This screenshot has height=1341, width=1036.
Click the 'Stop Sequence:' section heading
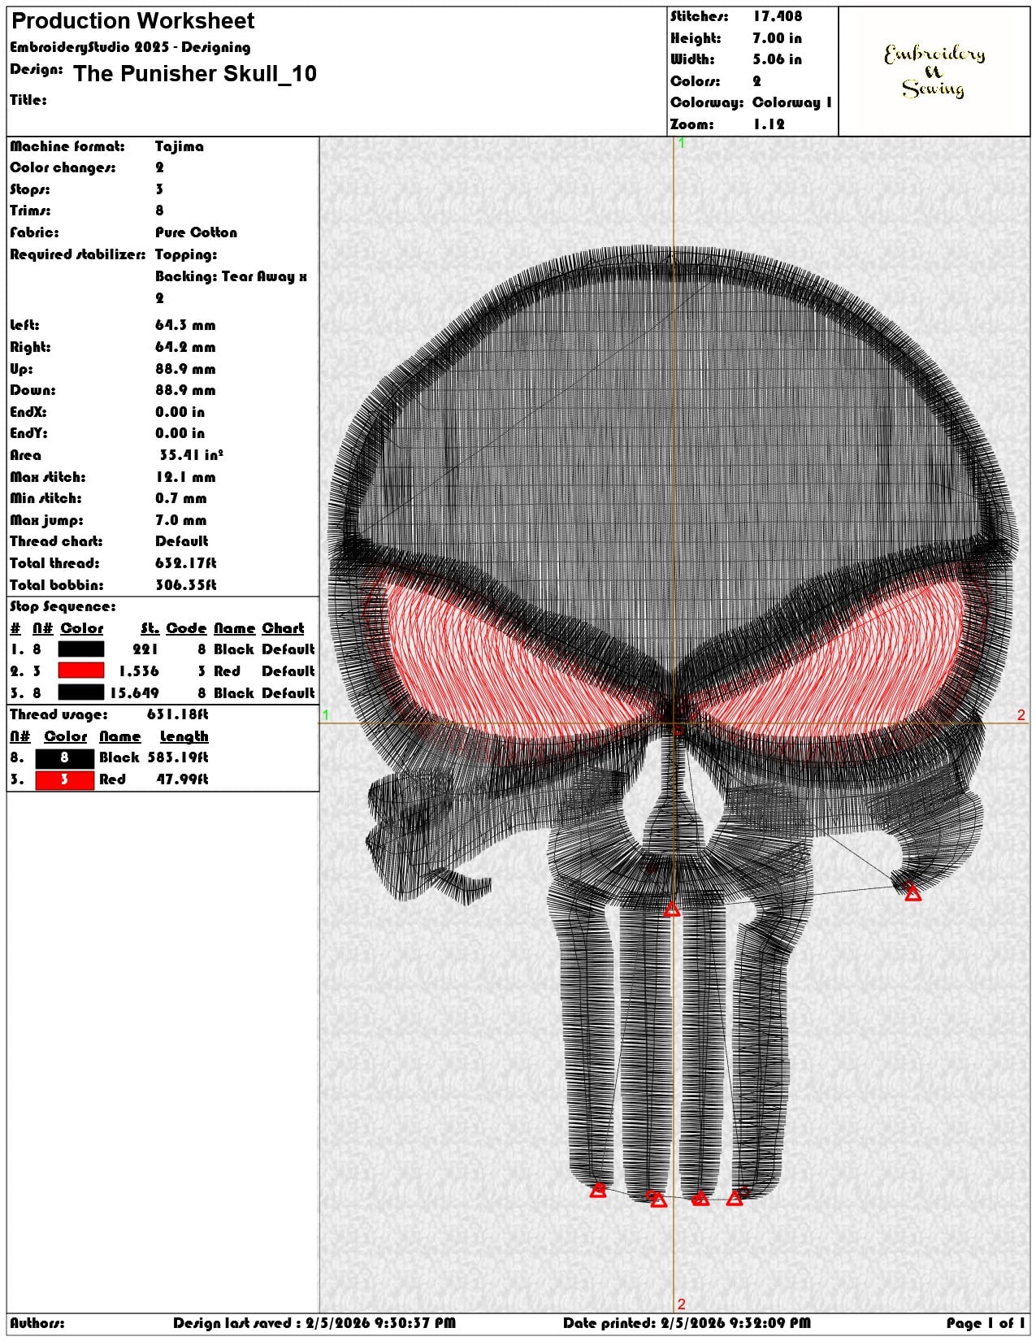[63, 606]
